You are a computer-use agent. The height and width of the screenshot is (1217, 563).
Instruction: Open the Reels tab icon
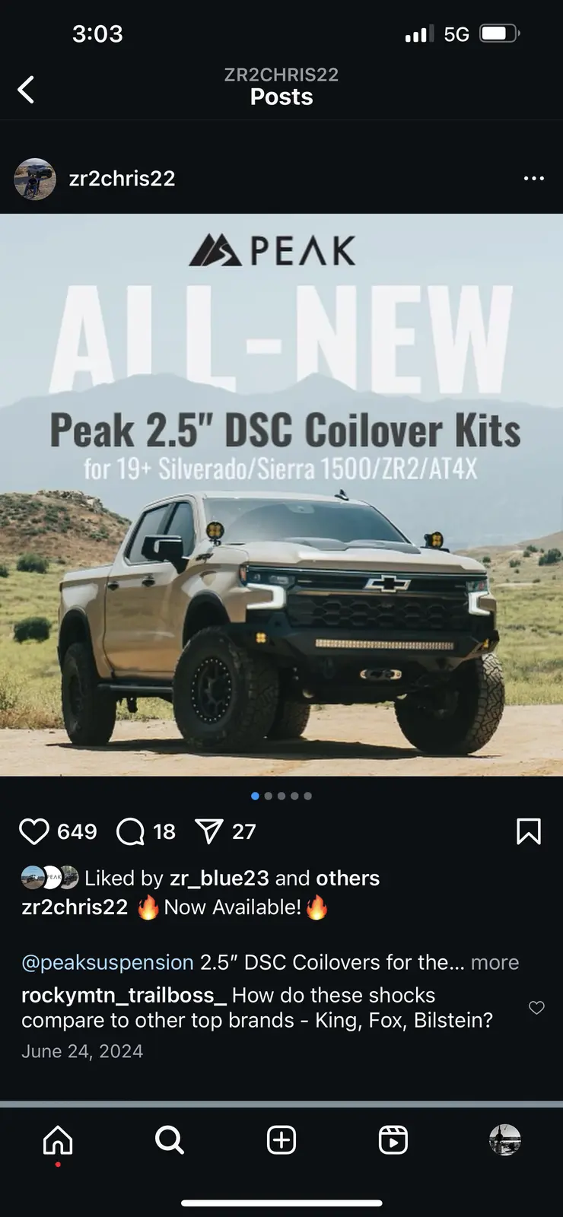(x=393, y=1140)
